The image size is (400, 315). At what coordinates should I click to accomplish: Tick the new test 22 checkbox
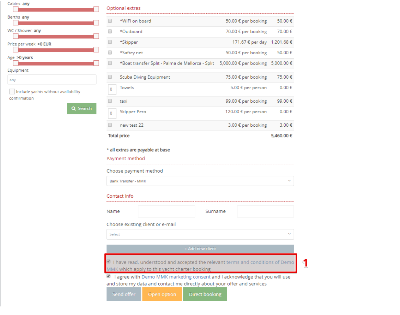tap(110, 125)
